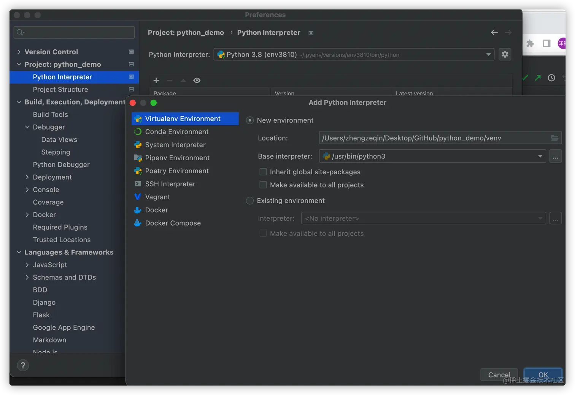Click the Version Control project-level icon
Screen dimensions: 575x395
click(x=131, y=52)
